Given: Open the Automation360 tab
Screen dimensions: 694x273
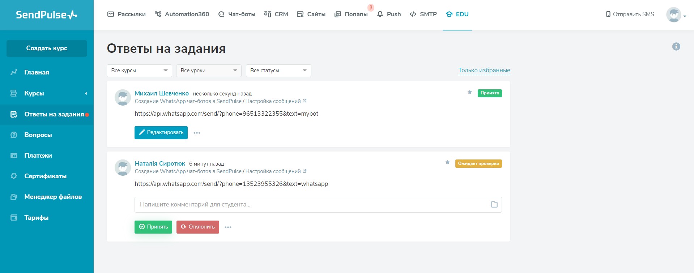Looking at the screenshot, I should 182,14.
